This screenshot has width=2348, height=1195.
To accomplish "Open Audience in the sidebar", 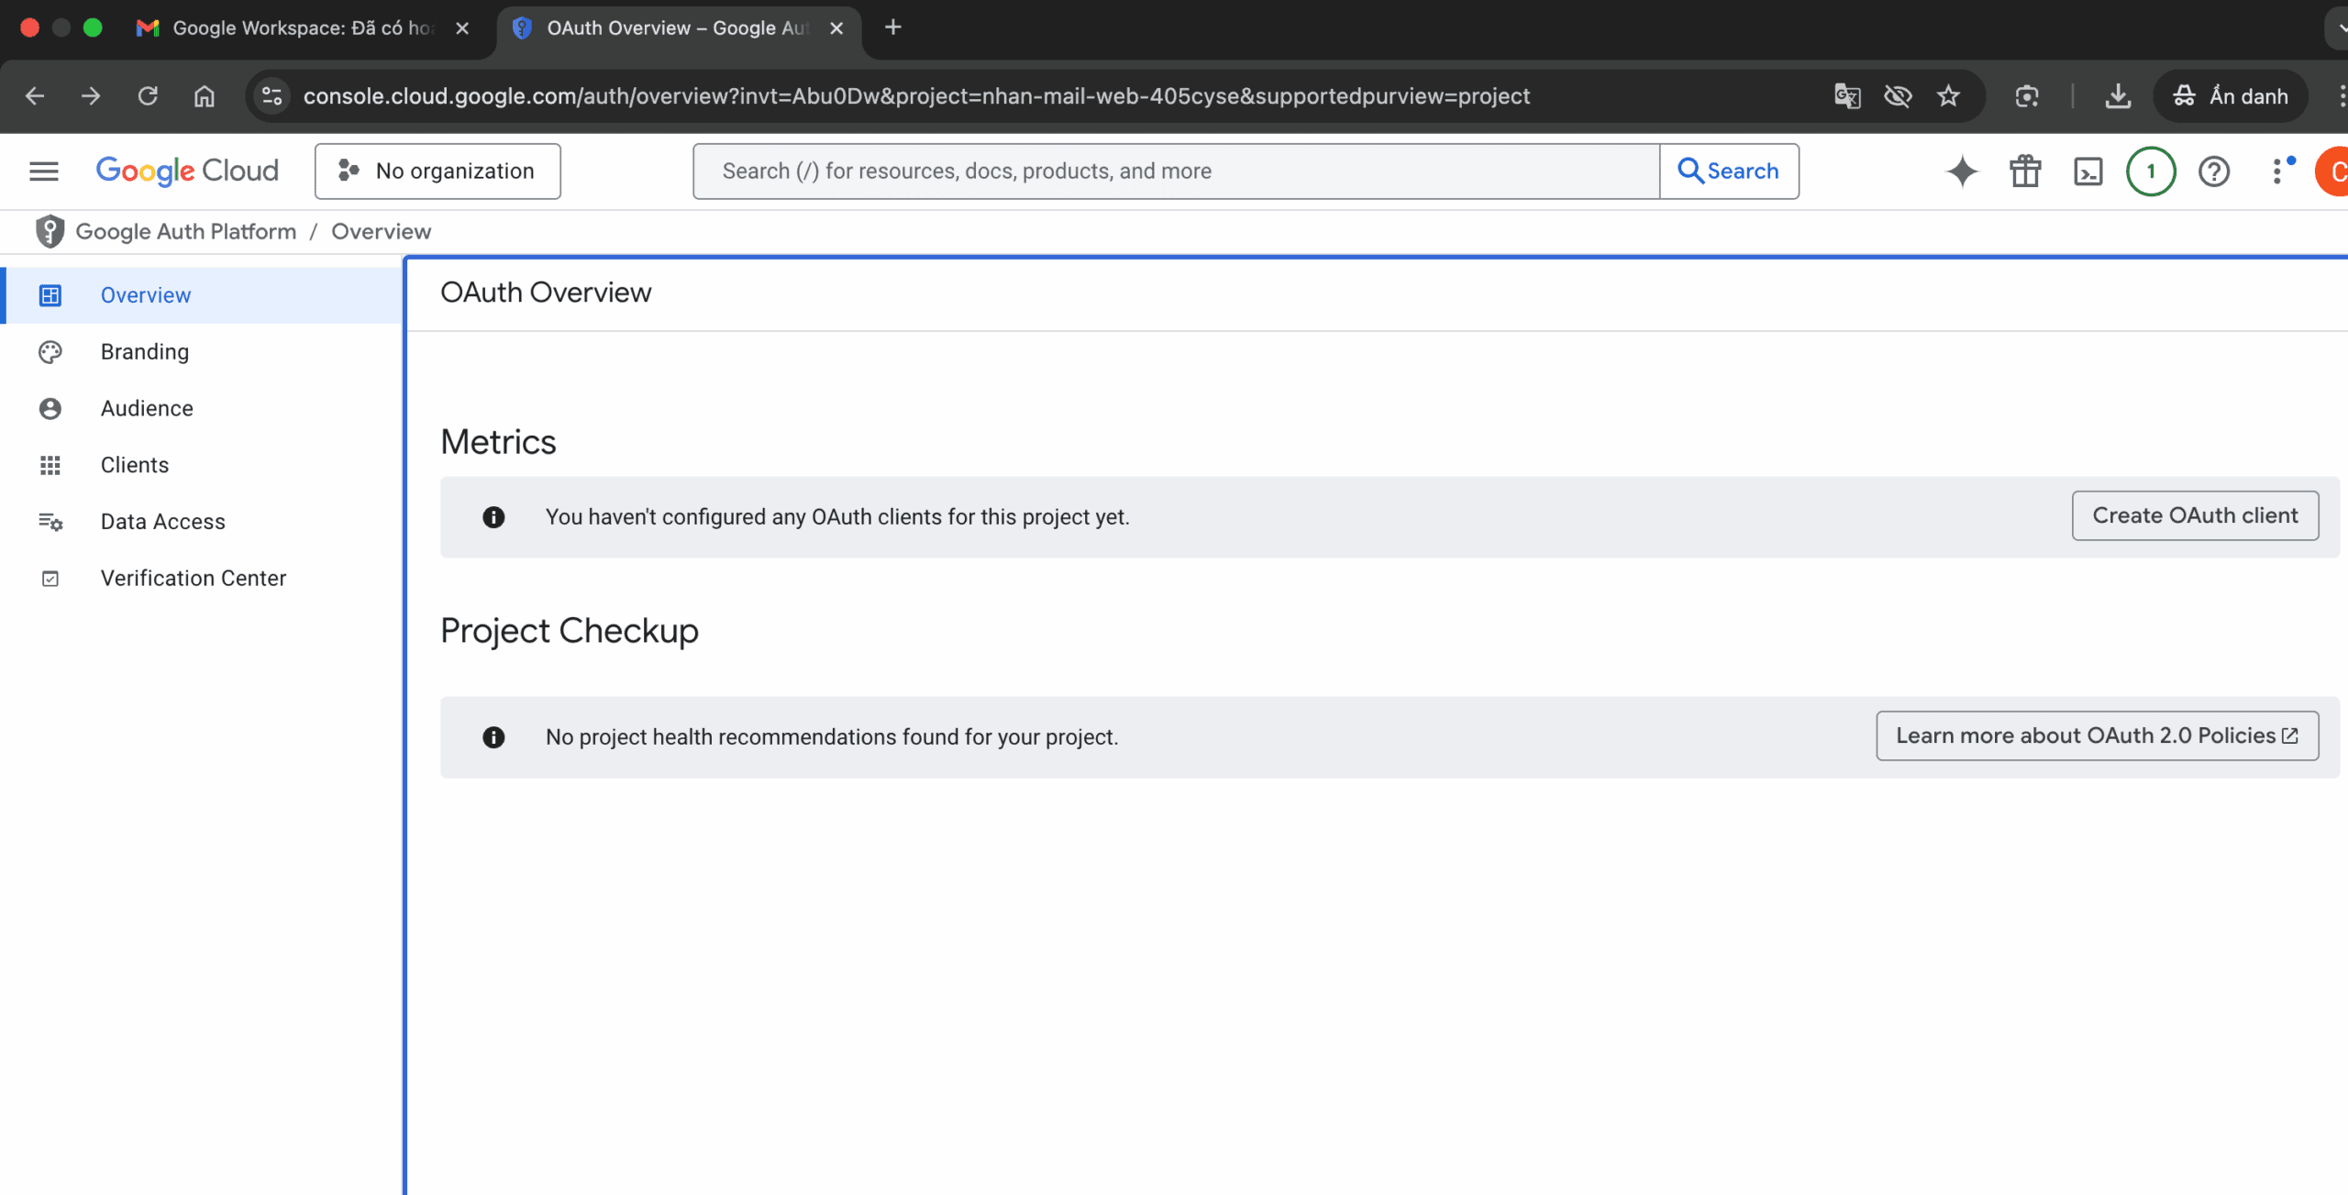I will click(x=202, y=409).
